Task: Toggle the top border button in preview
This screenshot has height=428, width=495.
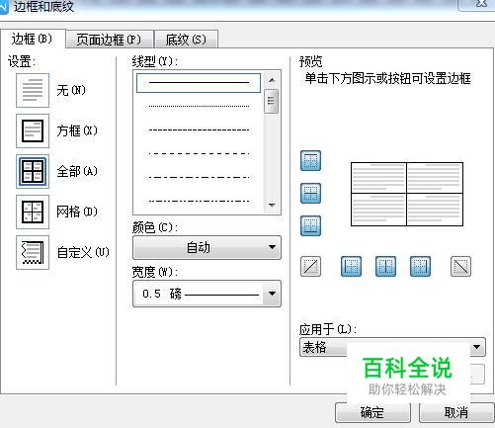Action: pyautogui.click(x=310, y=161)
